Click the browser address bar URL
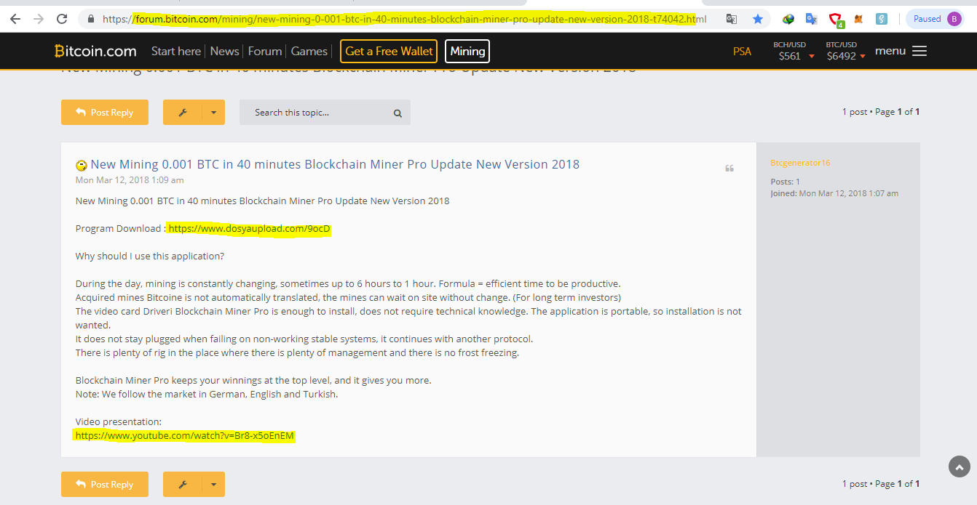977x505 pixels. pyautogui.click(x=404, y=20)
